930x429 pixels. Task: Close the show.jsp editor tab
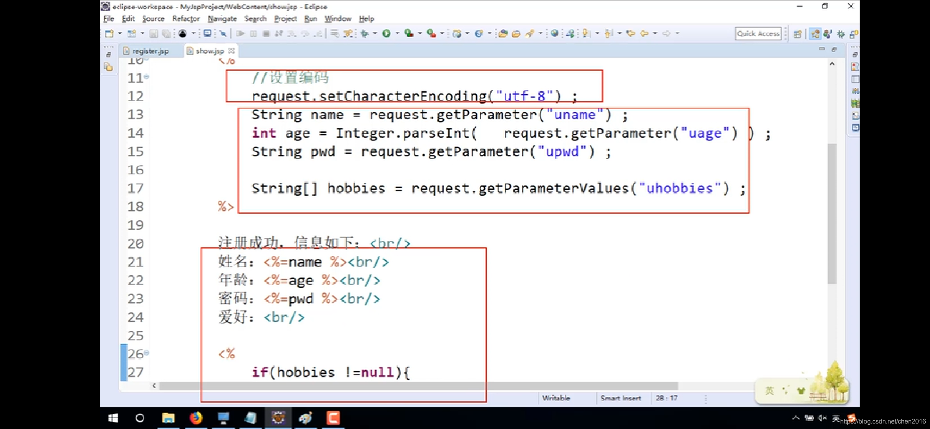click(232, 50)
